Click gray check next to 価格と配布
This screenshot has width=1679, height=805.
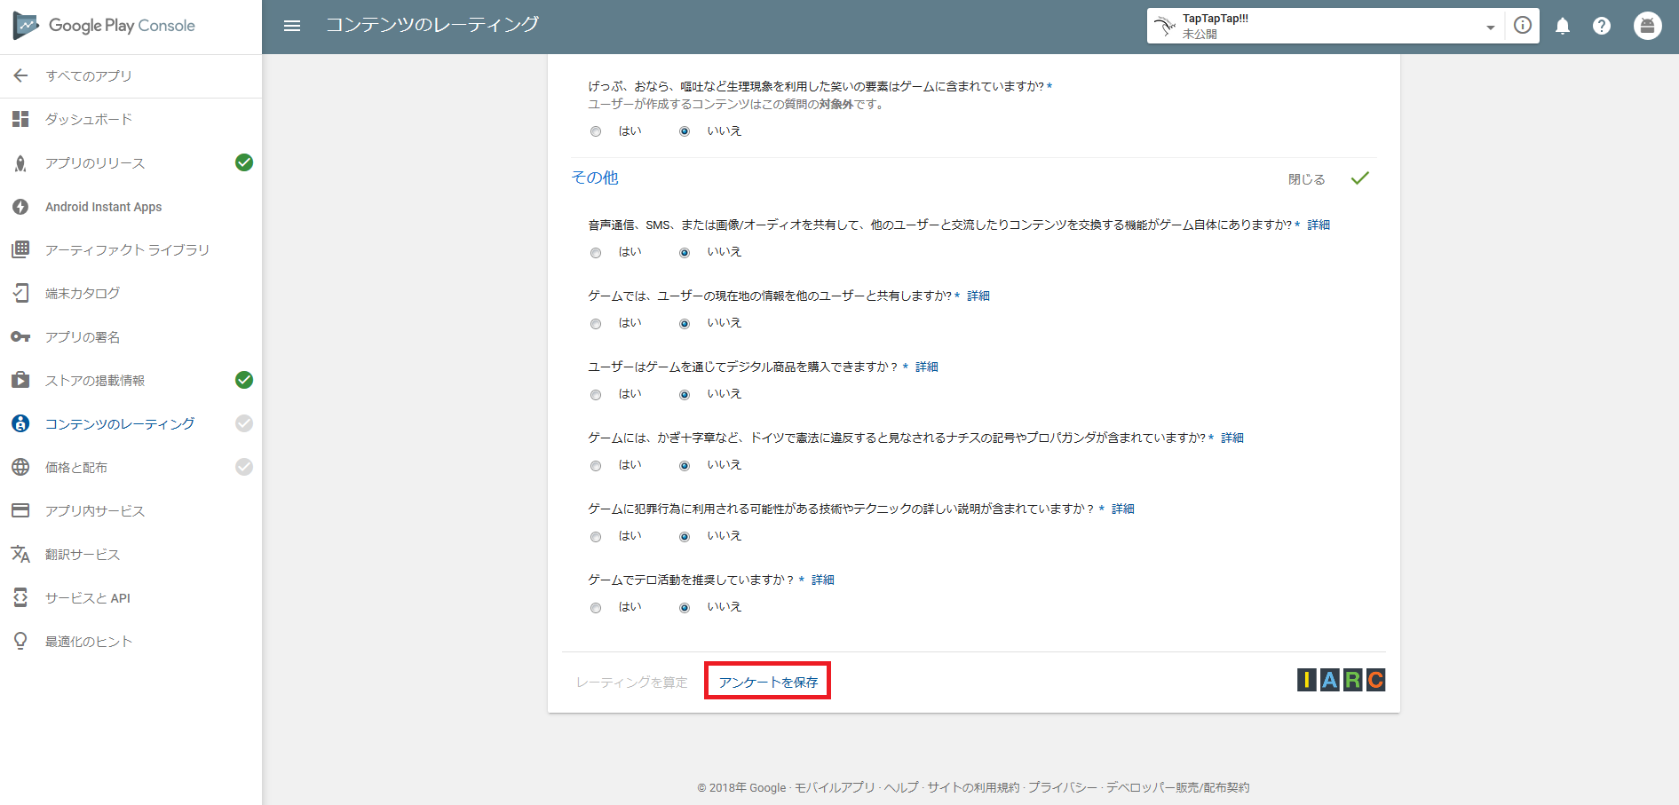244,467
